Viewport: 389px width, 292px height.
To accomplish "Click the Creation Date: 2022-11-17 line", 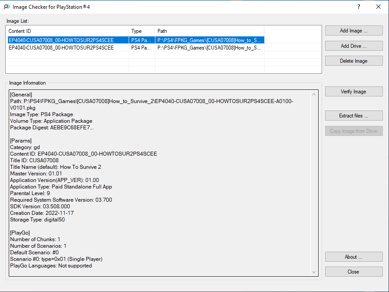I will 42,213.
